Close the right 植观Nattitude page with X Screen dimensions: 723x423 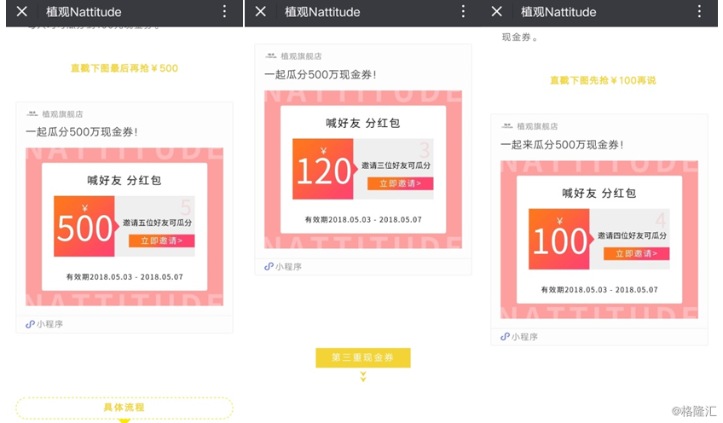click(496, 12)
